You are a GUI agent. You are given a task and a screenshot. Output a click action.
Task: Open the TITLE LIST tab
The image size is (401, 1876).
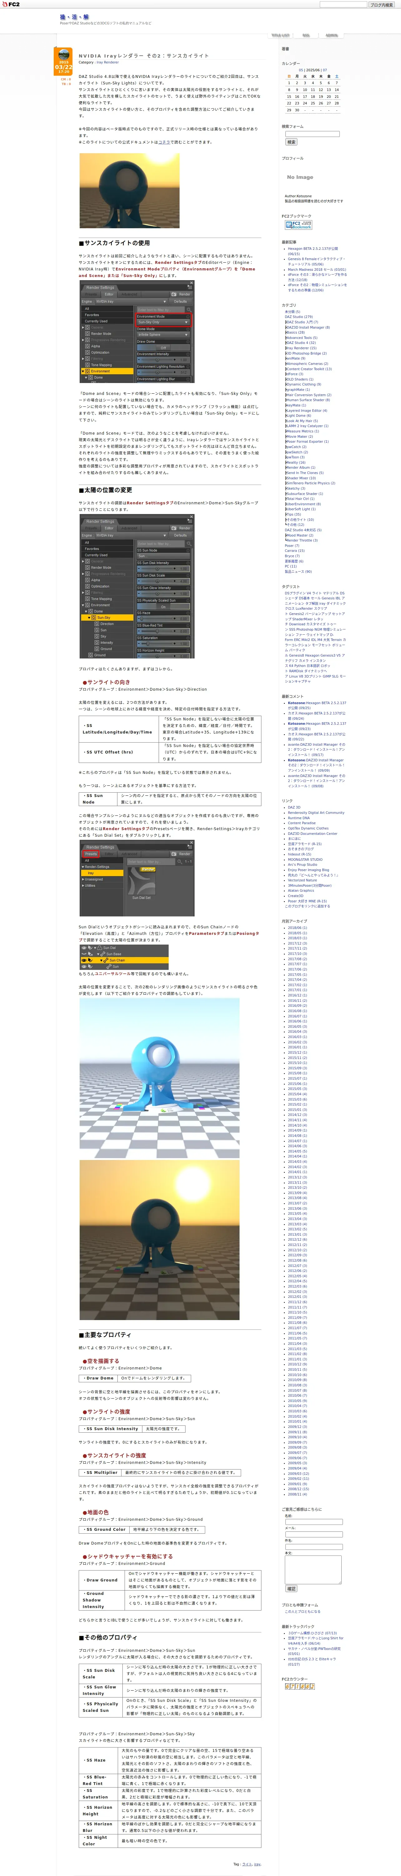280,35
